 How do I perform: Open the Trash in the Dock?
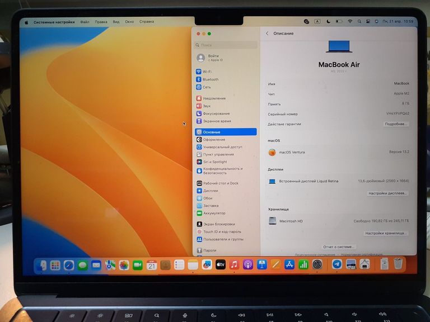tap(398, 264)
